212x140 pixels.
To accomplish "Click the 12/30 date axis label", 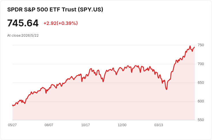I will [x=122, y=125].
